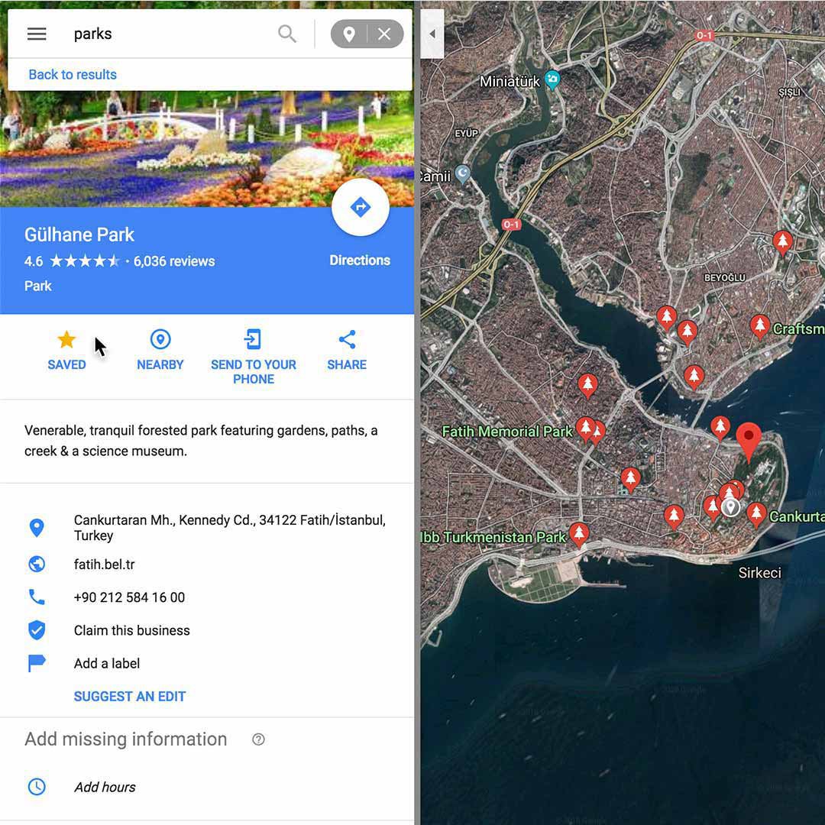Click the pin icon in search bar
The width and height of the screenshot is (825, 825).
[349, 34]
